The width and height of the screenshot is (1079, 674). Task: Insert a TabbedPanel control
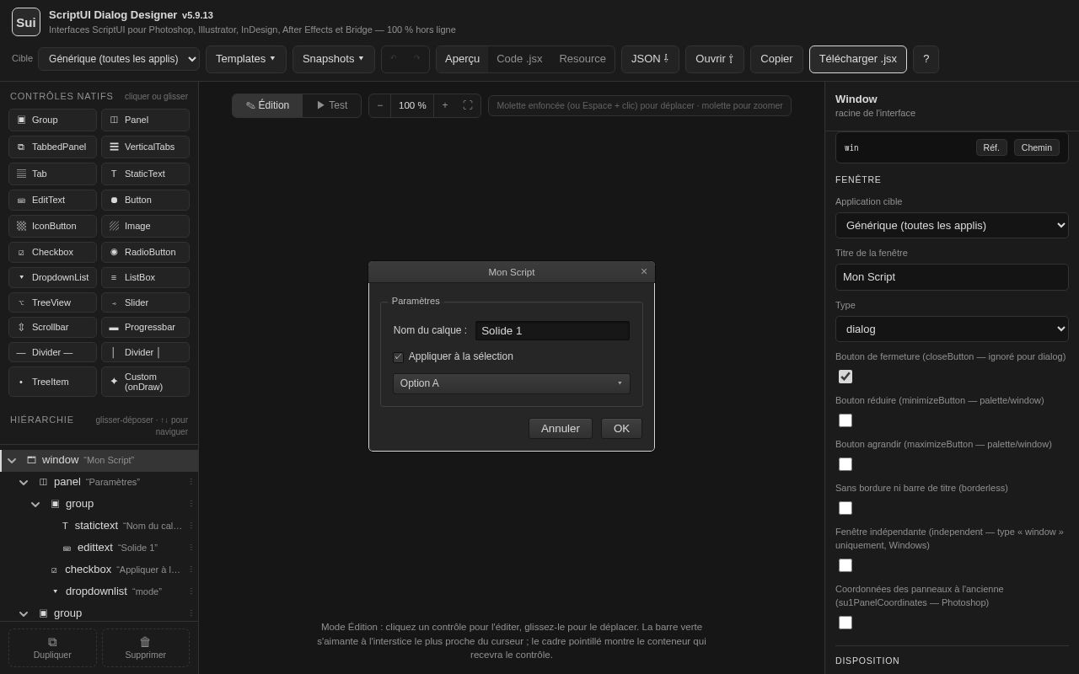tap(52, 147)
